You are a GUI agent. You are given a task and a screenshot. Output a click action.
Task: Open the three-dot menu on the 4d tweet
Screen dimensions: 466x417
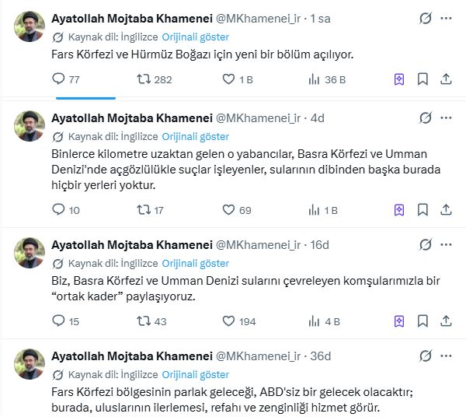pyautogui.click(x=448, y=117)
